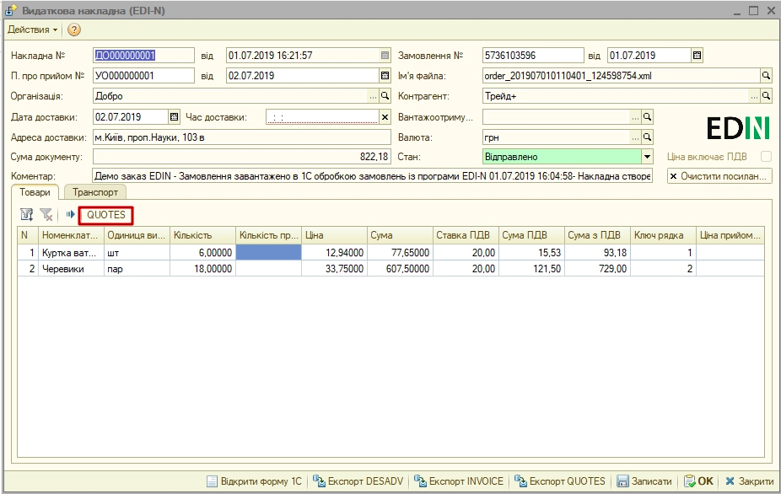
Task: Click the Сума з ПДВ cell 93,18
Action: pos(596,252)
